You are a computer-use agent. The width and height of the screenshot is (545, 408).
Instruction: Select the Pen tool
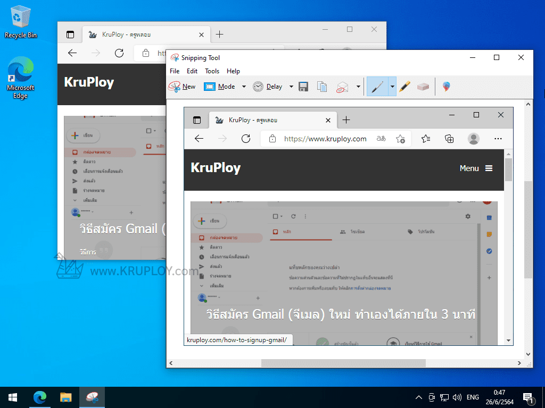377,87
